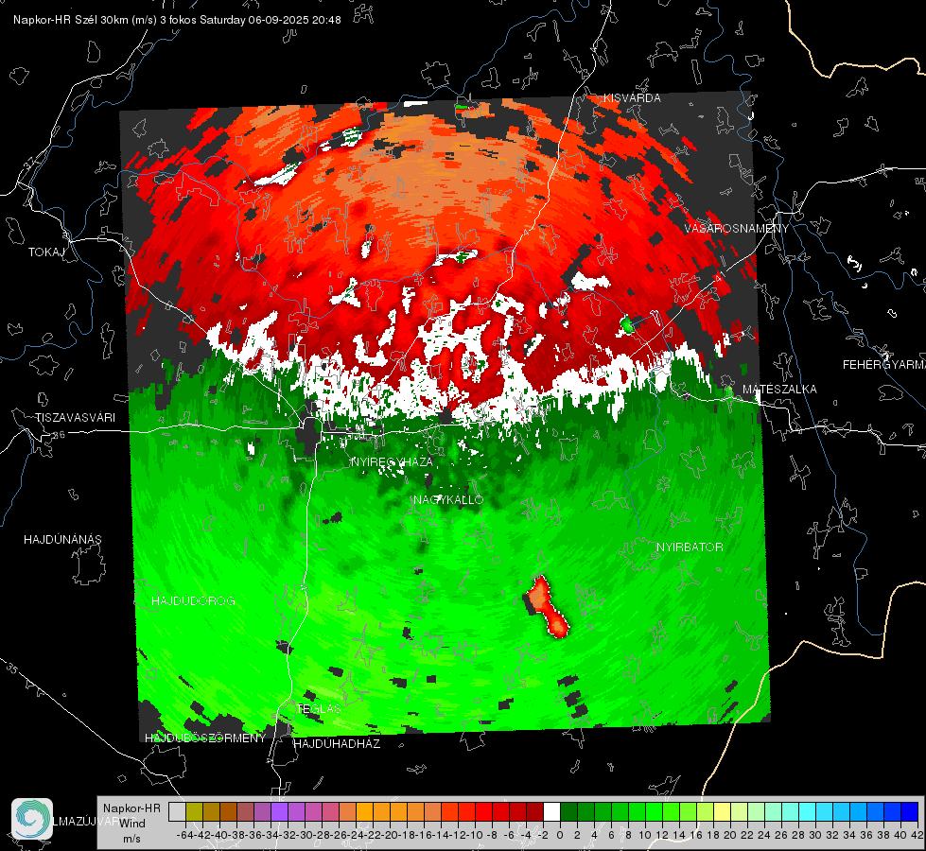
Task: Click the HAJDÚHADHÁZ town label
Action: tap(337, 744)
